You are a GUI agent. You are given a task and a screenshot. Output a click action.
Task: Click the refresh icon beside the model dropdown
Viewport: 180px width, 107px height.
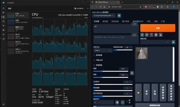click(119, 16)
